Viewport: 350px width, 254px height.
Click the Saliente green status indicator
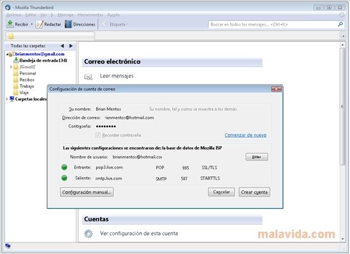point(64,178)
